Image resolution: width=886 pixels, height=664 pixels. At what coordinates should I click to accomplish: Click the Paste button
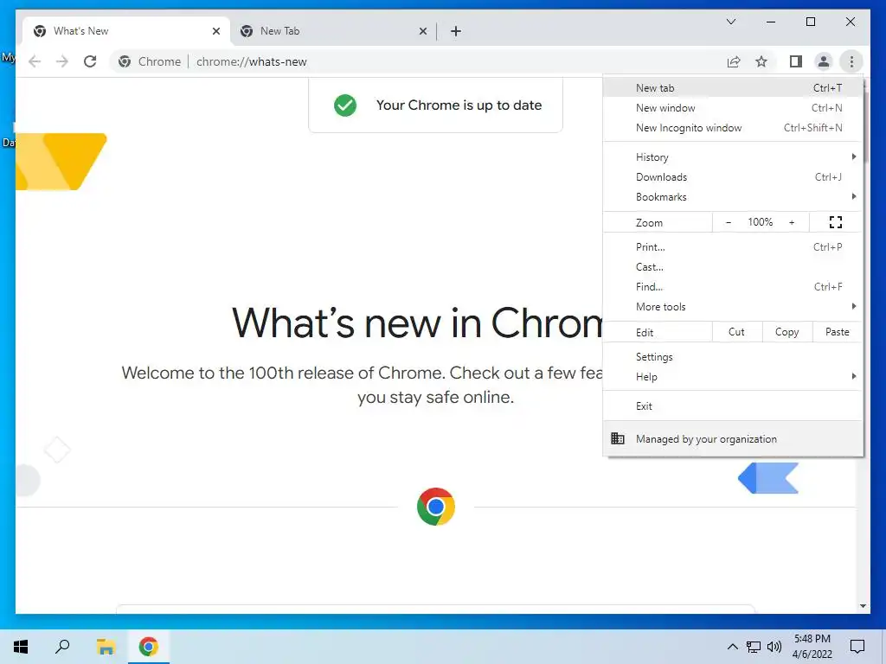point(838,332)
